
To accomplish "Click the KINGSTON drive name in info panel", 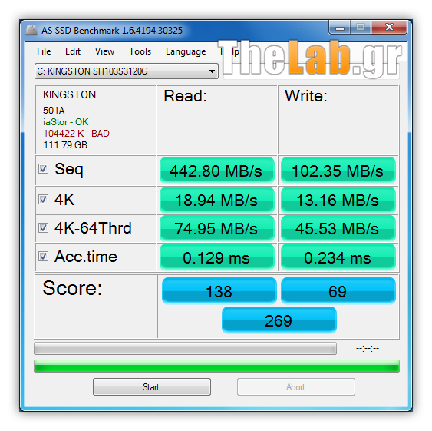I will pos(69,94).
